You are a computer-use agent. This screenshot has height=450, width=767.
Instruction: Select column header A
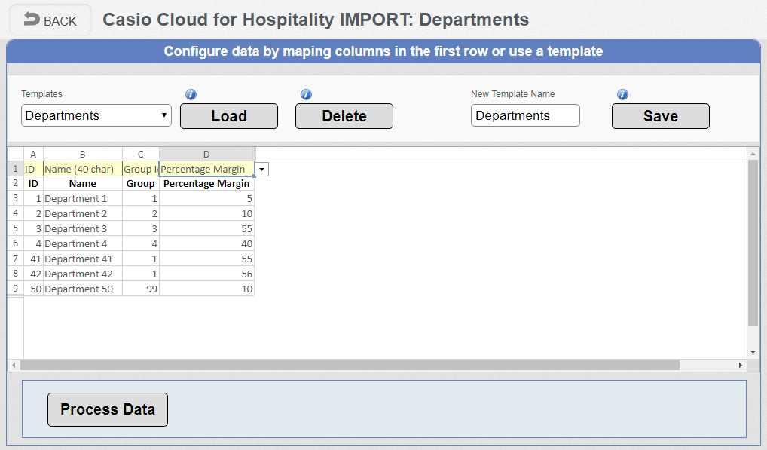coord(33,154)
